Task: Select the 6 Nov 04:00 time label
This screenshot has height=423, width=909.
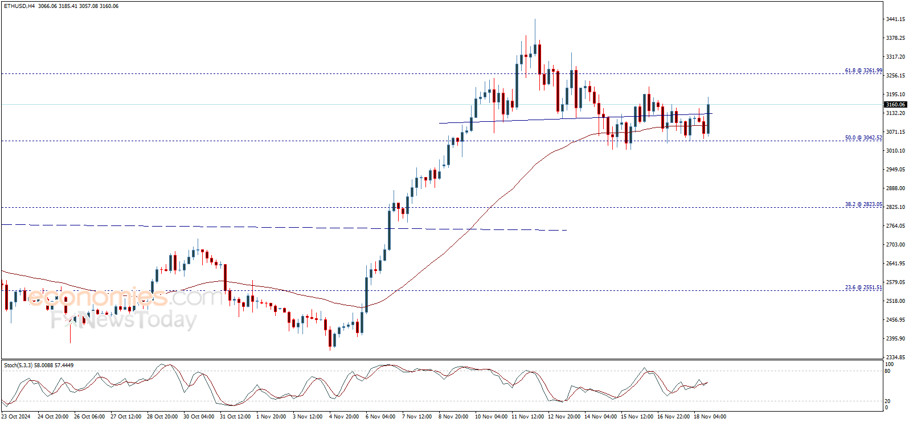Action: (x=380, y=417)
